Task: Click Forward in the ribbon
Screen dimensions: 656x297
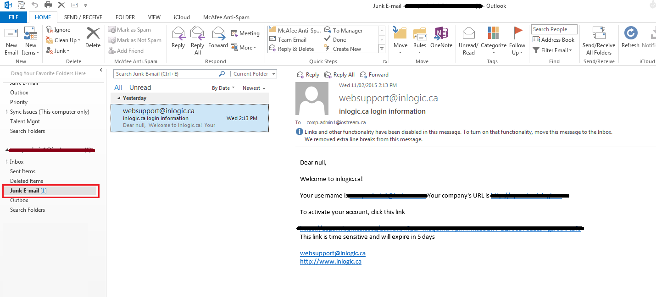Action: 218,38
